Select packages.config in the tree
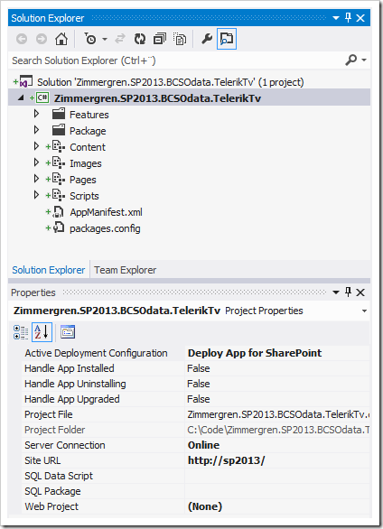383x529 pixels. click(105, 228)
